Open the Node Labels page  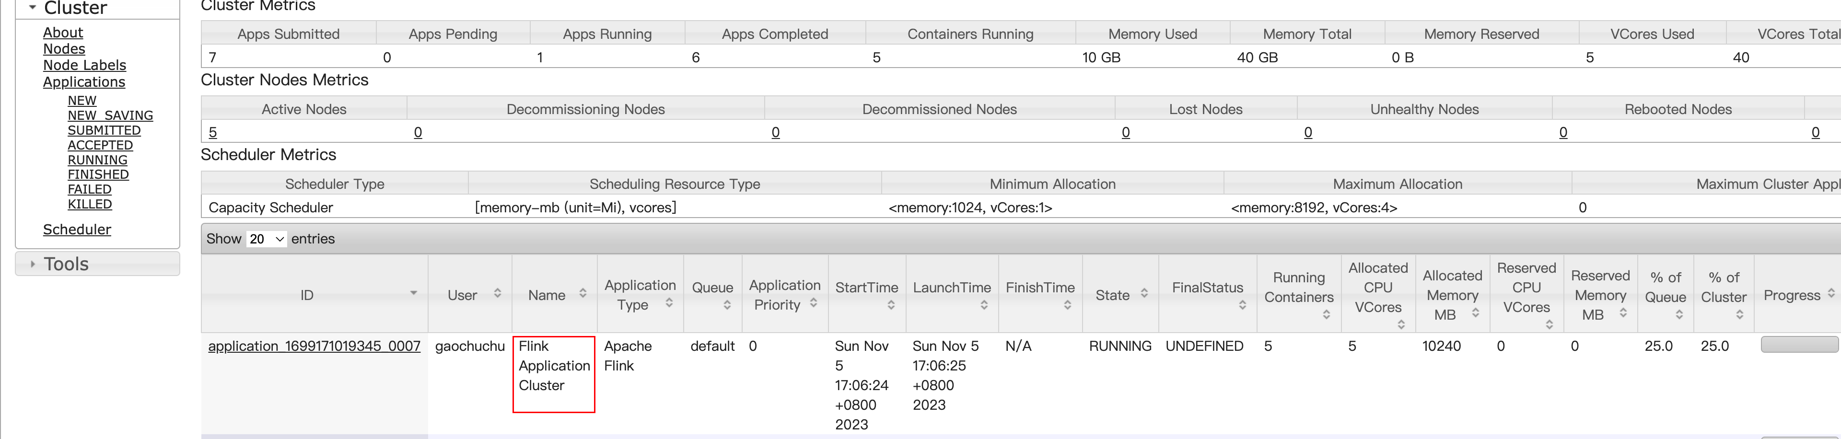pos(84,65)
